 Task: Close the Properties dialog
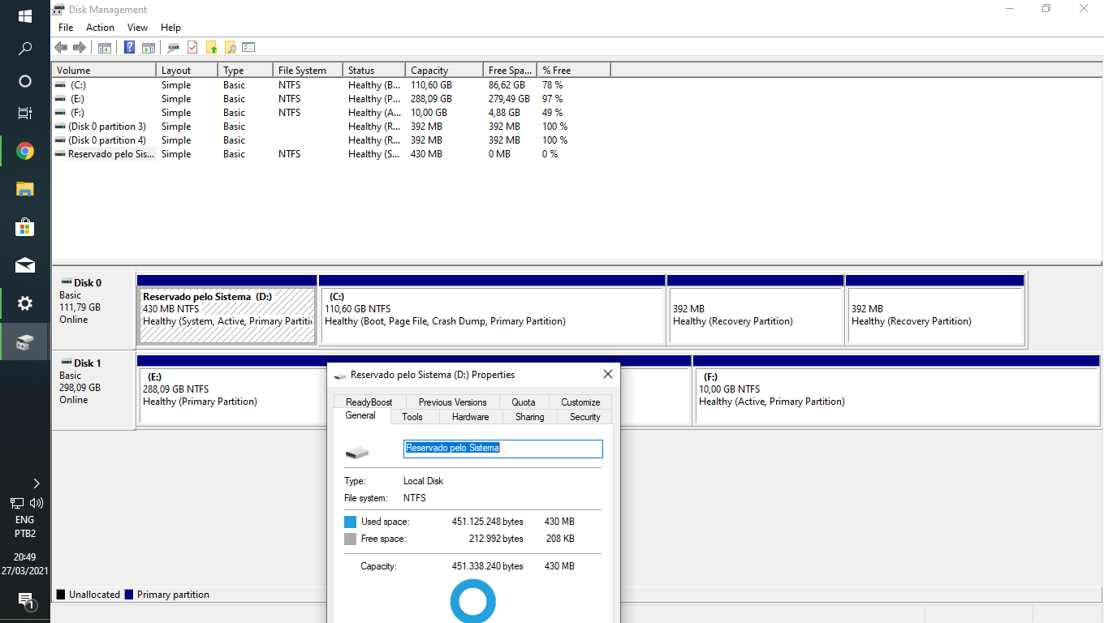(x=608, y=375)
